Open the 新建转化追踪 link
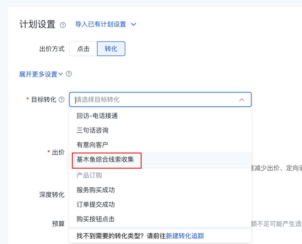The width and height of the screenshot is (302, 244). (185, 236)
